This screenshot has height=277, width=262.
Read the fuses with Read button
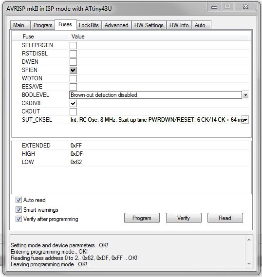point(225,218)
